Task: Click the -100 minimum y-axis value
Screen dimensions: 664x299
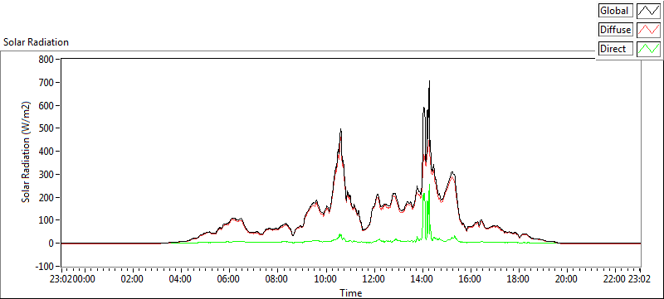Action: 45,267
